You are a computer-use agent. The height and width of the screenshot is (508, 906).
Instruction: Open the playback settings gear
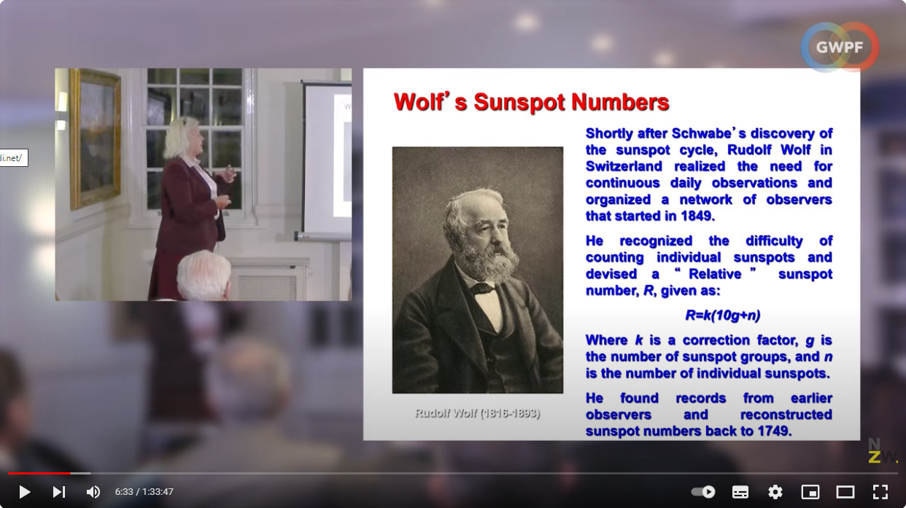coord(775,492)
